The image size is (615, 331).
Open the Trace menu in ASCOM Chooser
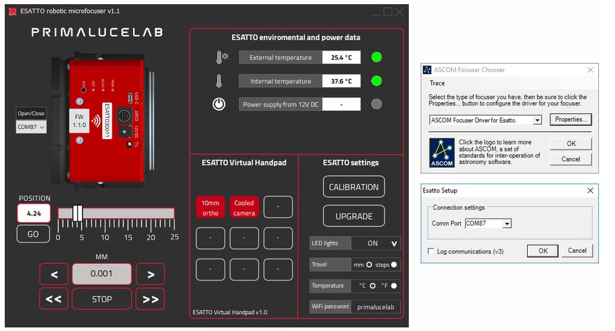[x=437, y=83]
